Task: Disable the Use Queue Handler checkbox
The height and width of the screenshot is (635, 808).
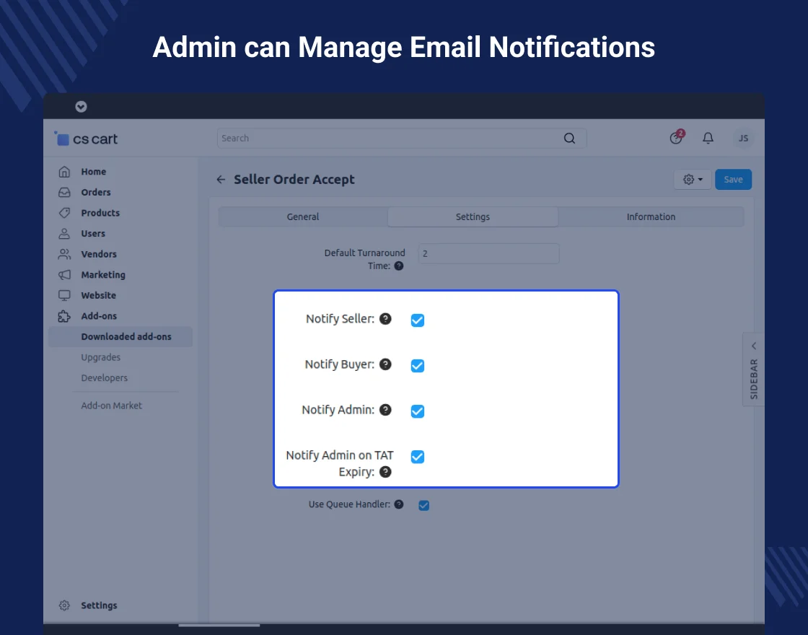Action: tap(424, 505)
